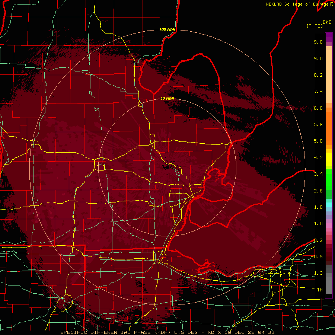
Task: Pick the orange band of the color scale
Action: [329, 128]
